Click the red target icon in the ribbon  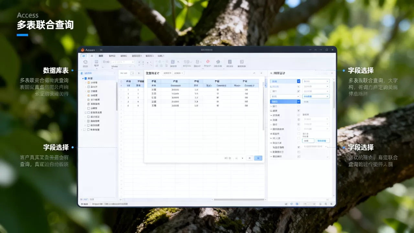pos(208,61)
